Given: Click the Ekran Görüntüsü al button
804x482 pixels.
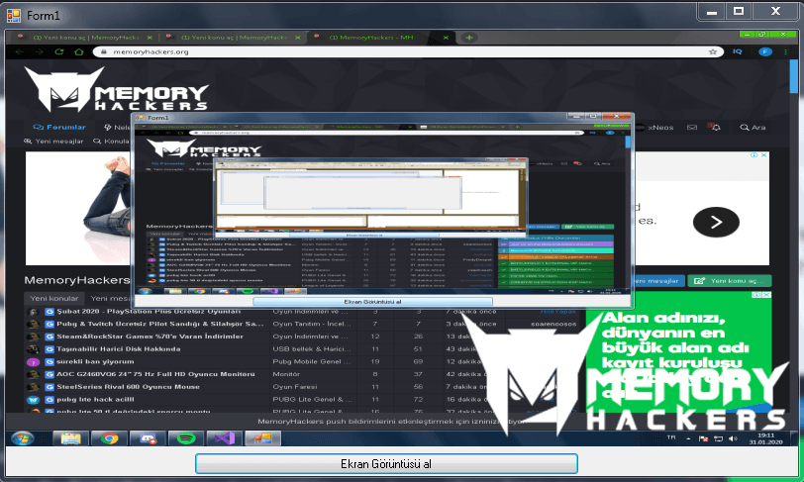Looking at the screenshot, I should pyautogui.click(x=386, y=463).
